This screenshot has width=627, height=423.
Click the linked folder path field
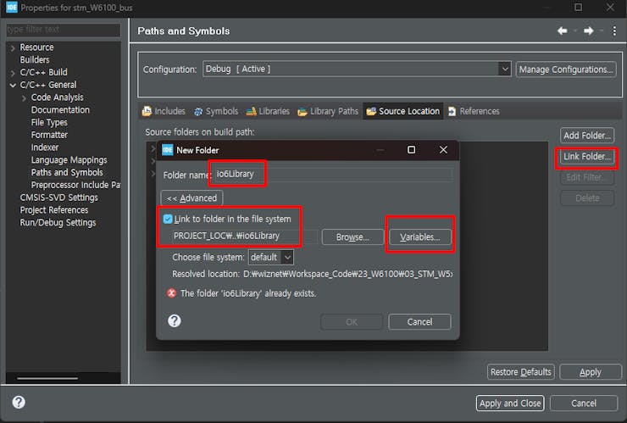pos(245,237)
